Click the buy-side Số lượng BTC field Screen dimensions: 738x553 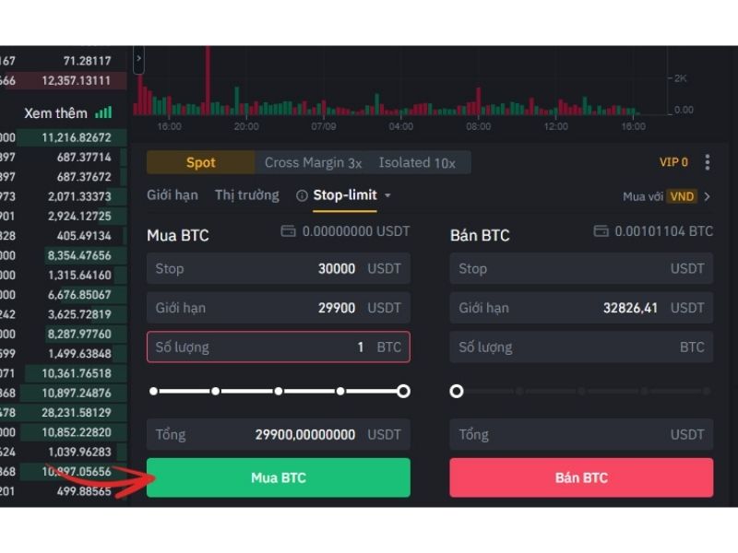(x=279, y=347)
